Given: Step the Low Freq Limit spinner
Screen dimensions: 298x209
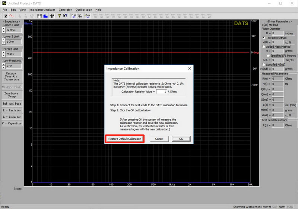Looking at the screenshot, I should 3,66.
